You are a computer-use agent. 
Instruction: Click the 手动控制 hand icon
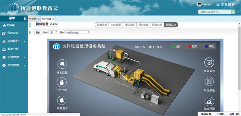coord(62,82)
